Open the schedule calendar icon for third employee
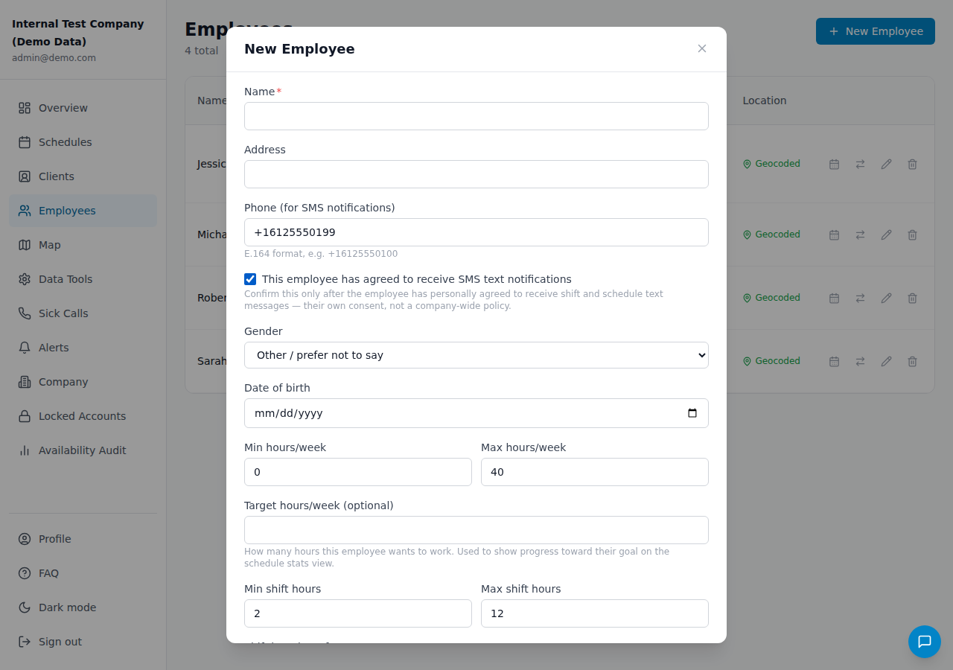This screenshot has height=670, width=953. click(x=834, y=298)
